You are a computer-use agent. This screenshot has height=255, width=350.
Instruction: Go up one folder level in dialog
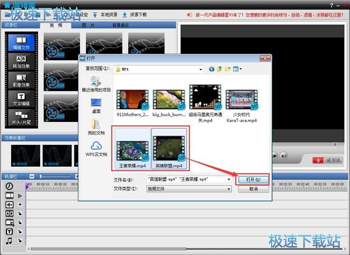[220, 69]
